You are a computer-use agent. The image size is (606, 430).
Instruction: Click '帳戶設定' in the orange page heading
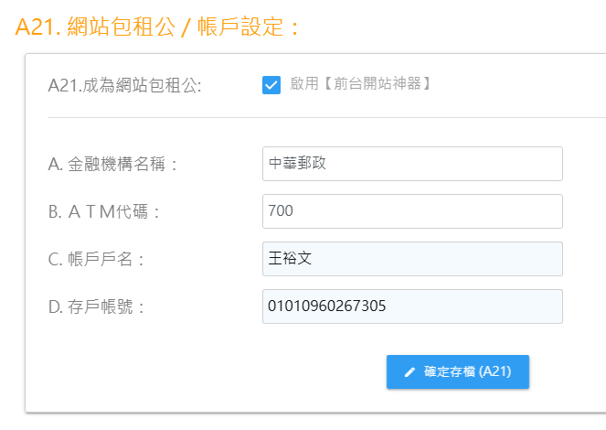(240, 27)
